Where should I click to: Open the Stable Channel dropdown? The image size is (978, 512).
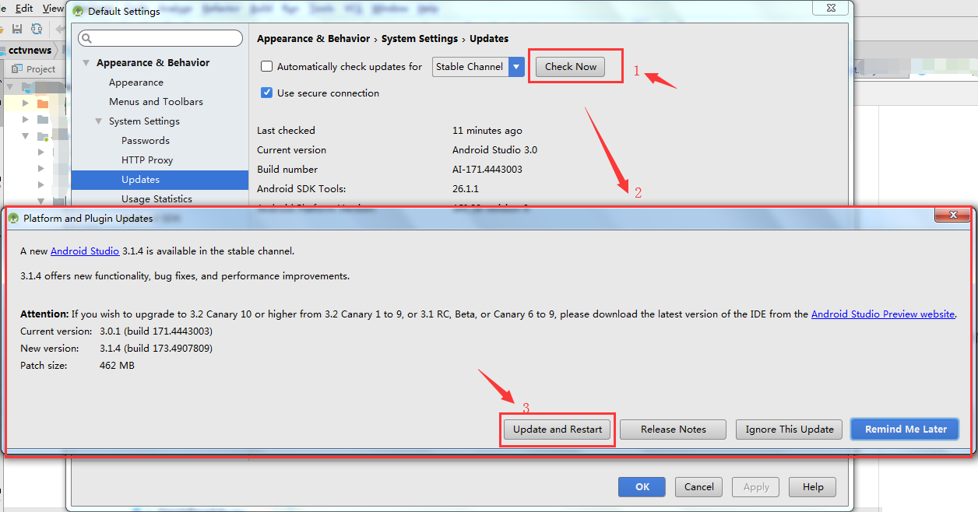point(478,67)
